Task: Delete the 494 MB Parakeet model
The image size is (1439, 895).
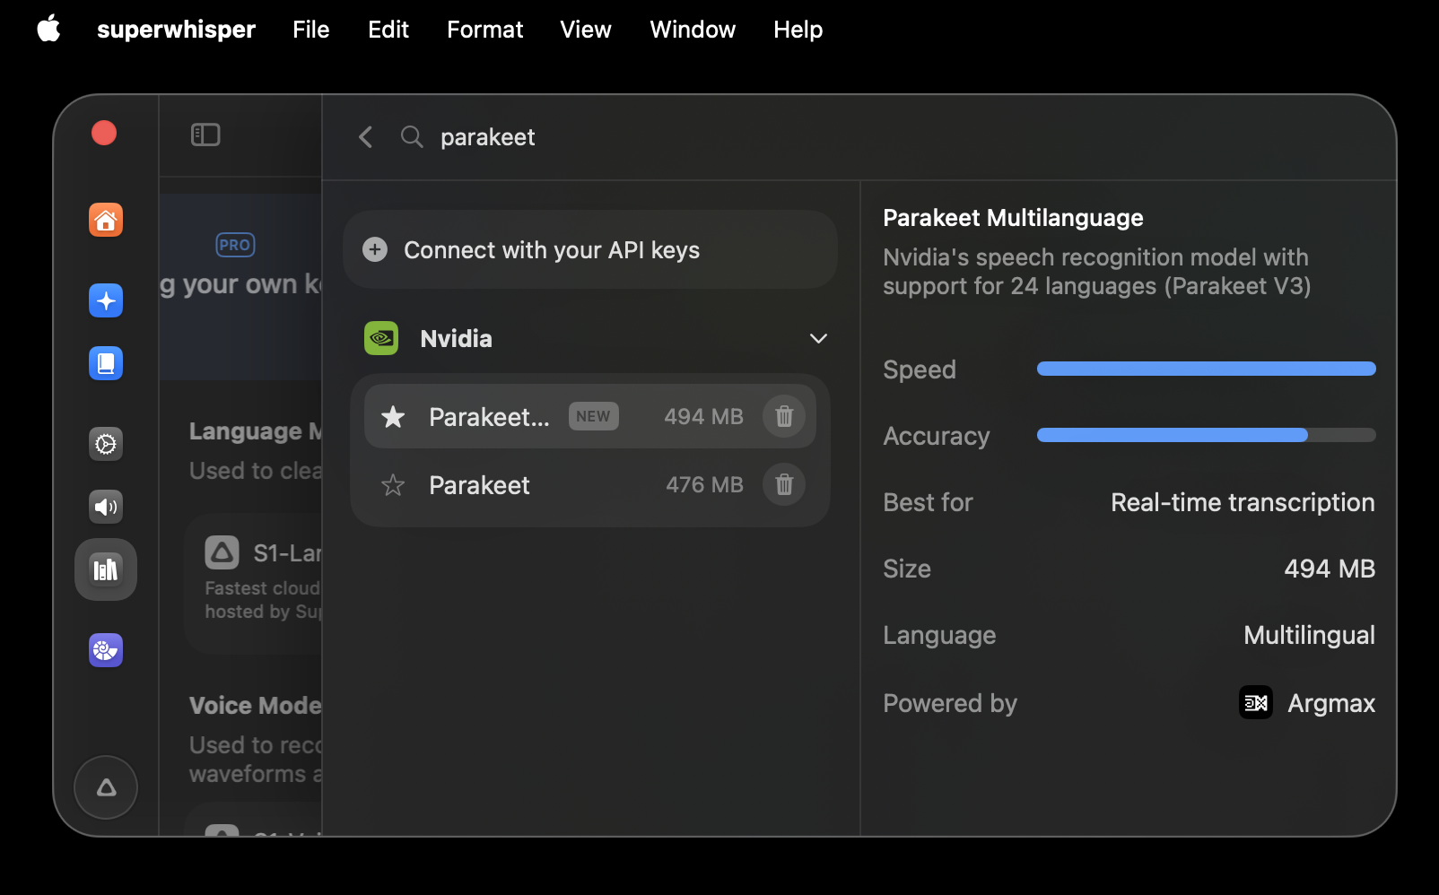Action: click(784, 416)
